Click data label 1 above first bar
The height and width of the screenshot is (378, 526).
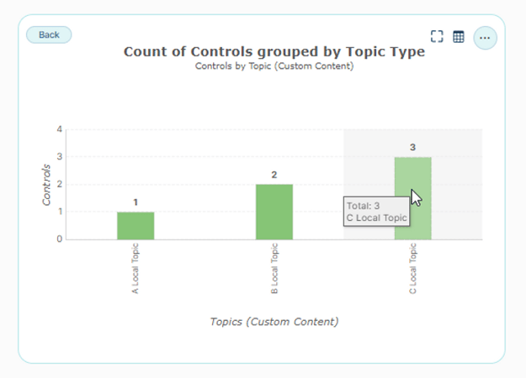[135, 202]
